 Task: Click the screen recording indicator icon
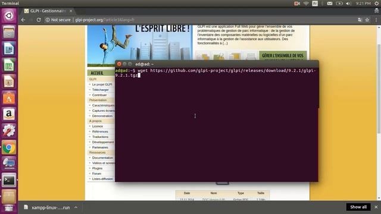(297, 4)
